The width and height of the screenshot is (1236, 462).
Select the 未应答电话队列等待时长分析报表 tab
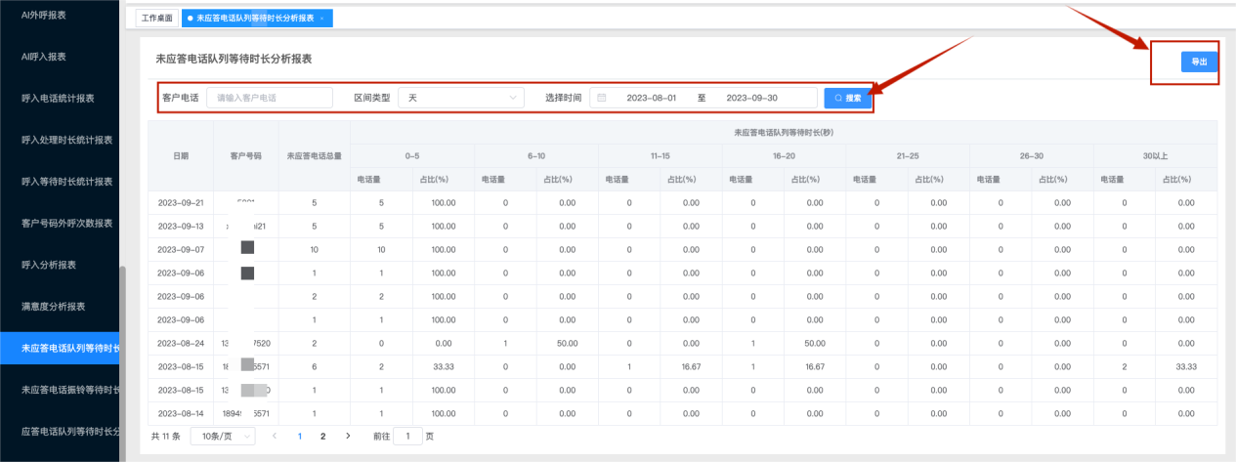257,19
